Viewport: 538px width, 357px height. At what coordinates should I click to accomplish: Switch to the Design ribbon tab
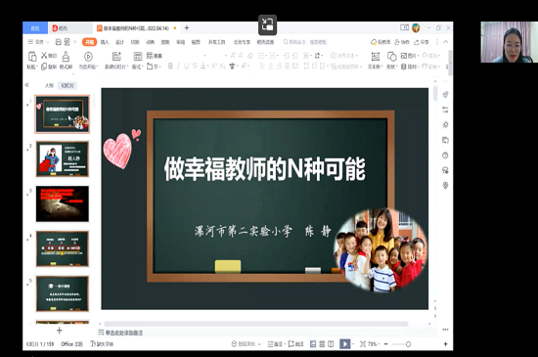tap(119, 42)
